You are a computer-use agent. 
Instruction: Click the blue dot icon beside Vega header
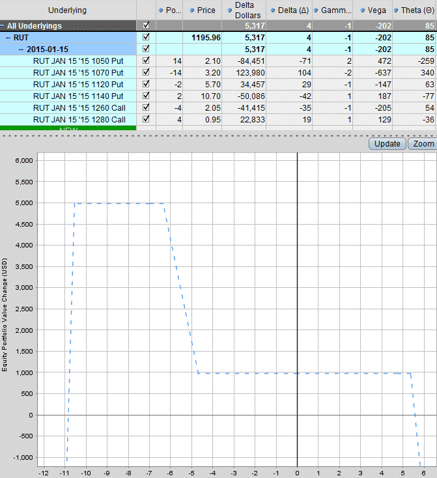coord(363,10)
